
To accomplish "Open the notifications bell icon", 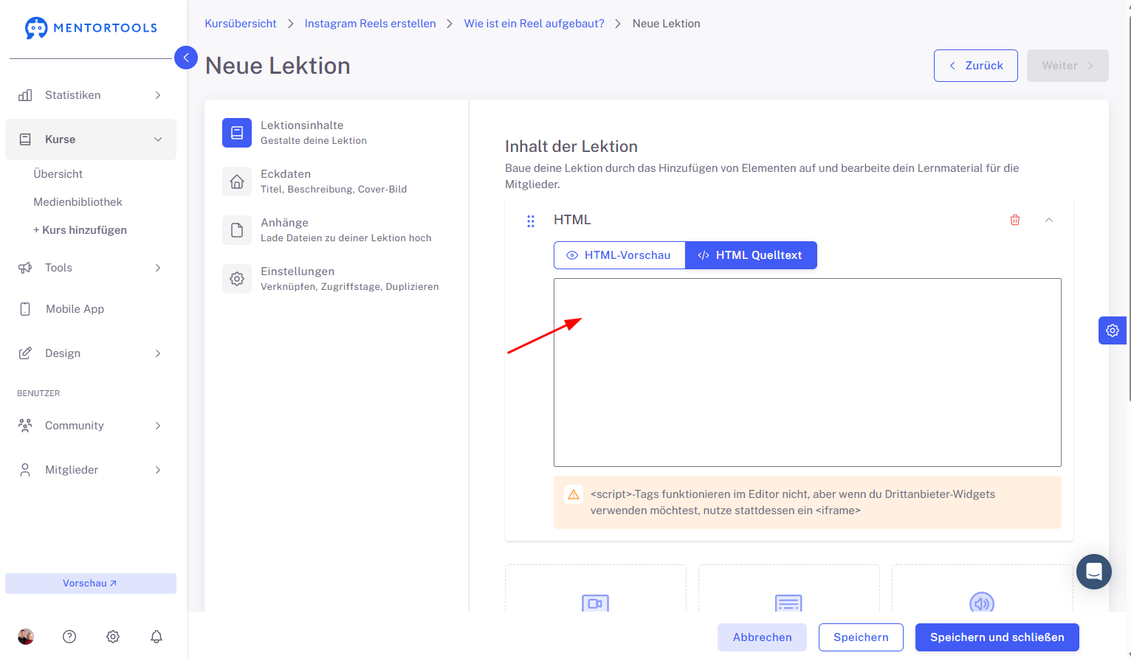I will [157, 637].
